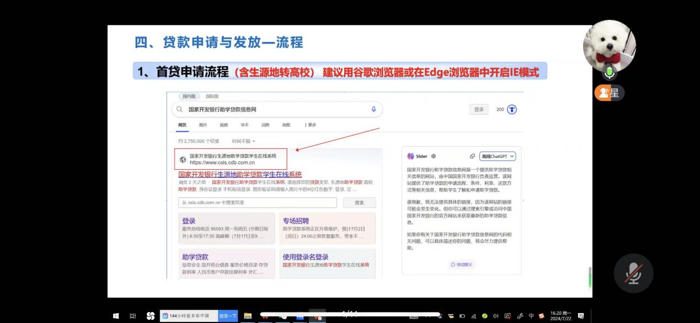
Task: Click the microphone voice search icon
Action: [x=373, y=109]
